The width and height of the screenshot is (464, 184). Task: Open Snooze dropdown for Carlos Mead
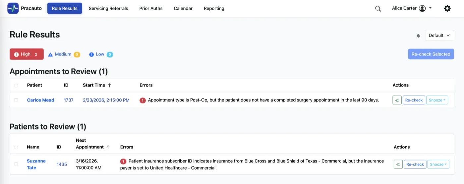[x=437, y=100]
